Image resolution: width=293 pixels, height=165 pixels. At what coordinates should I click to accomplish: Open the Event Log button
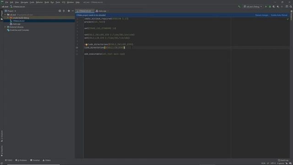pyautogui.click(x=283, y=160)
